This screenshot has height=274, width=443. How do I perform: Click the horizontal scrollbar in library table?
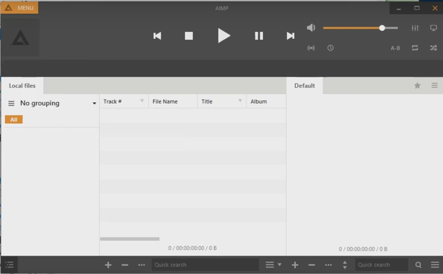(x=130, y=239)
